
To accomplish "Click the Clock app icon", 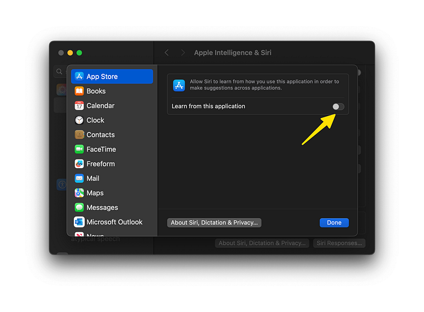I will coord(79,120).
